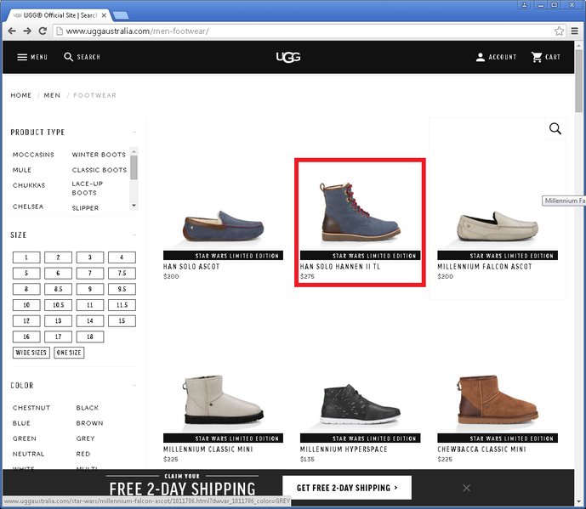The image size is (586, 509).
Task: Filter by CHUKKAS type
Action: [29, 185]
